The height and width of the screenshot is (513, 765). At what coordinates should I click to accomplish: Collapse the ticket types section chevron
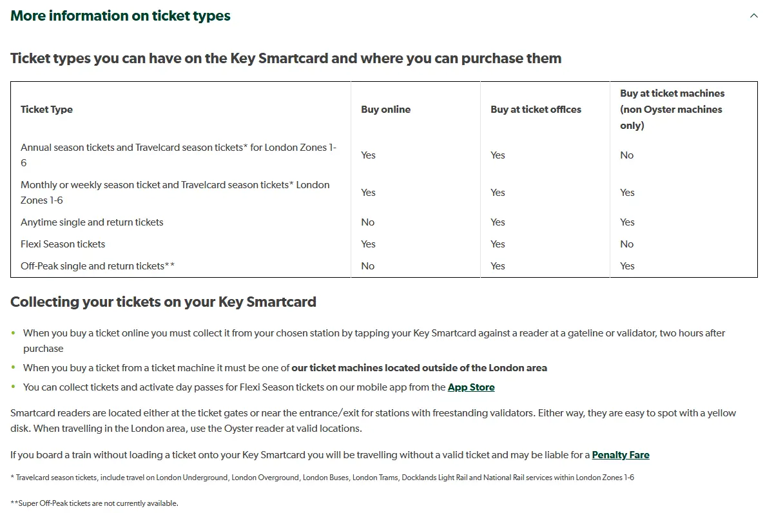[x=753, y=16]
